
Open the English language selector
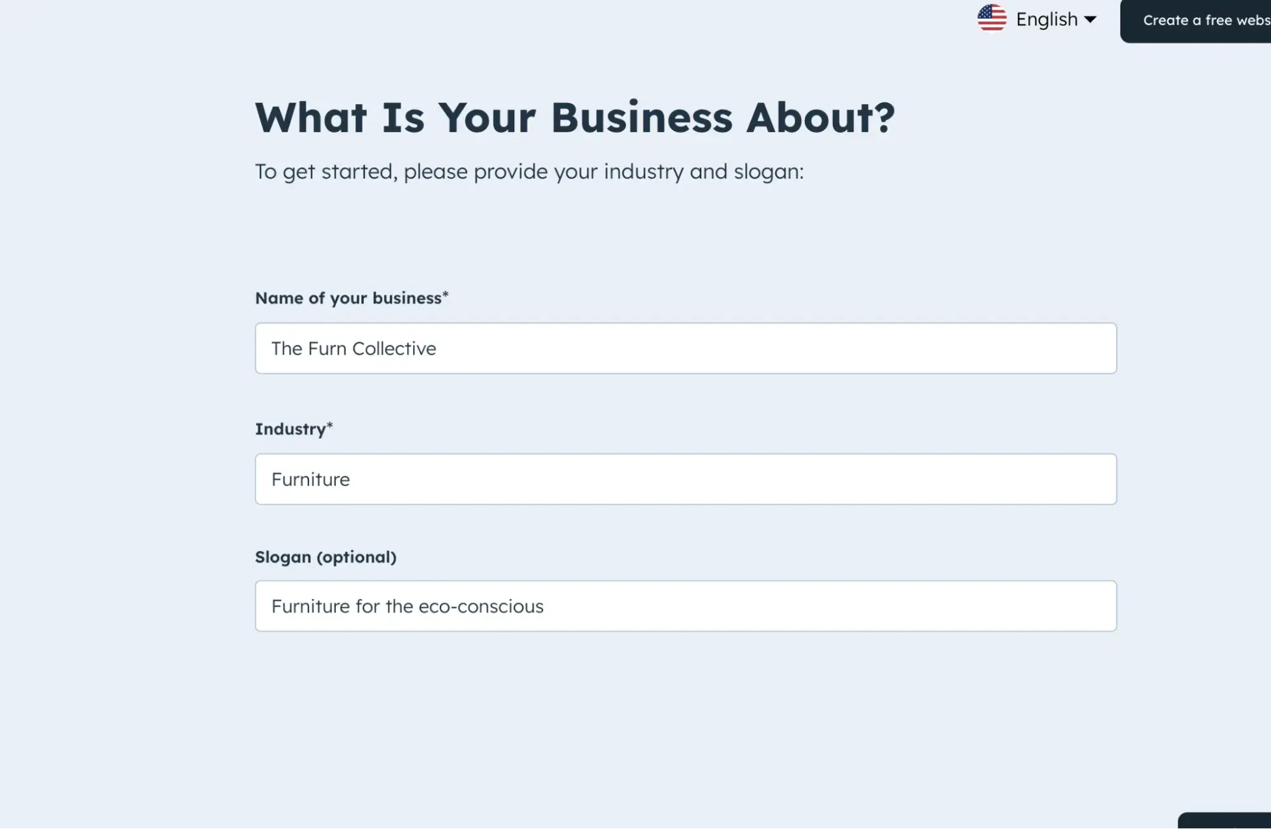coord(1046,20)
